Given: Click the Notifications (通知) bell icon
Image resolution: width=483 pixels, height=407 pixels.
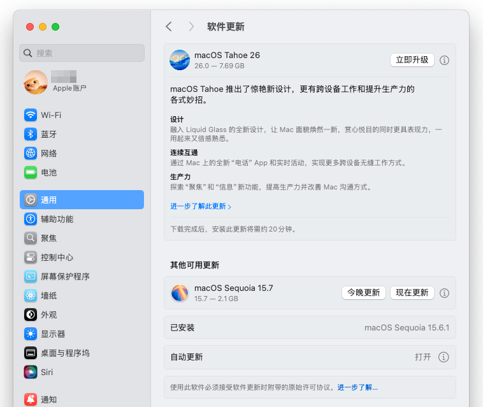Looking at the screenshot, I should (x=31, y=399).
